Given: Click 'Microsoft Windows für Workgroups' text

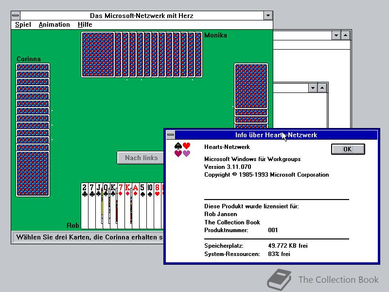Looking at the screenshot, I should pyautogui.click(x=252, y=159).
